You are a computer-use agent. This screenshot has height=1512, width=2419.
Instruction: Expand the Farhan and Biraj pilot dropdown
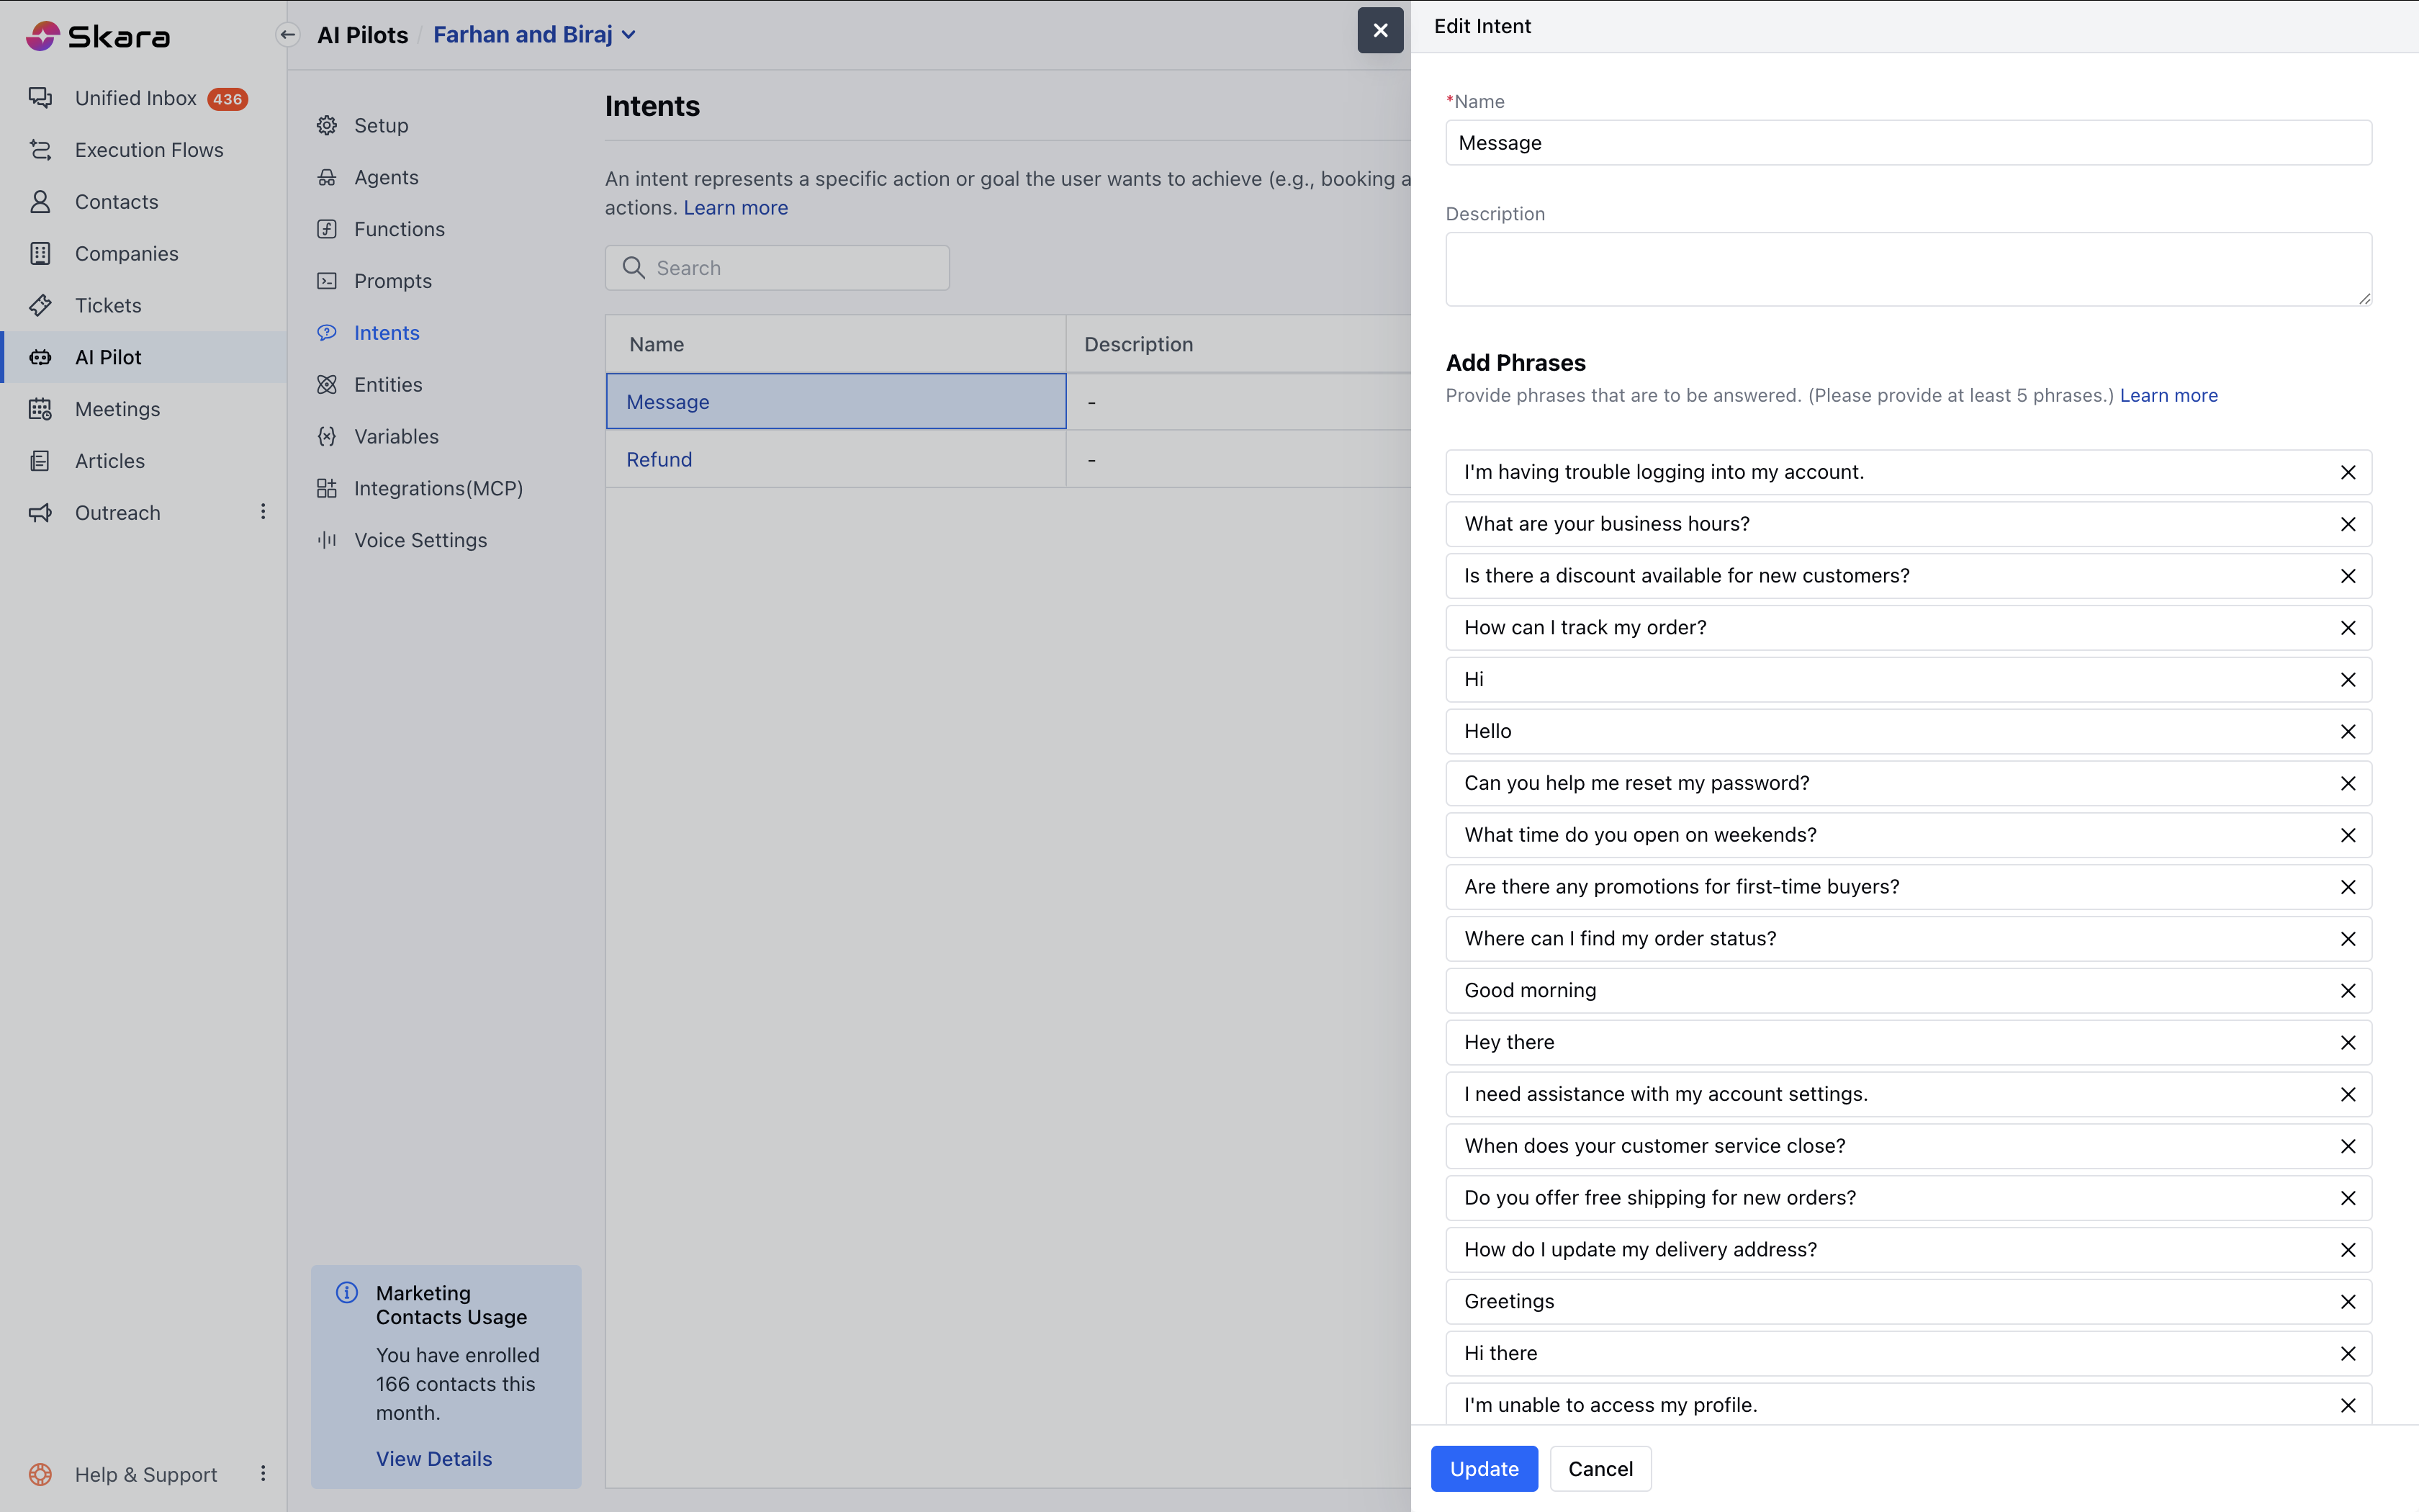point(630,35)
